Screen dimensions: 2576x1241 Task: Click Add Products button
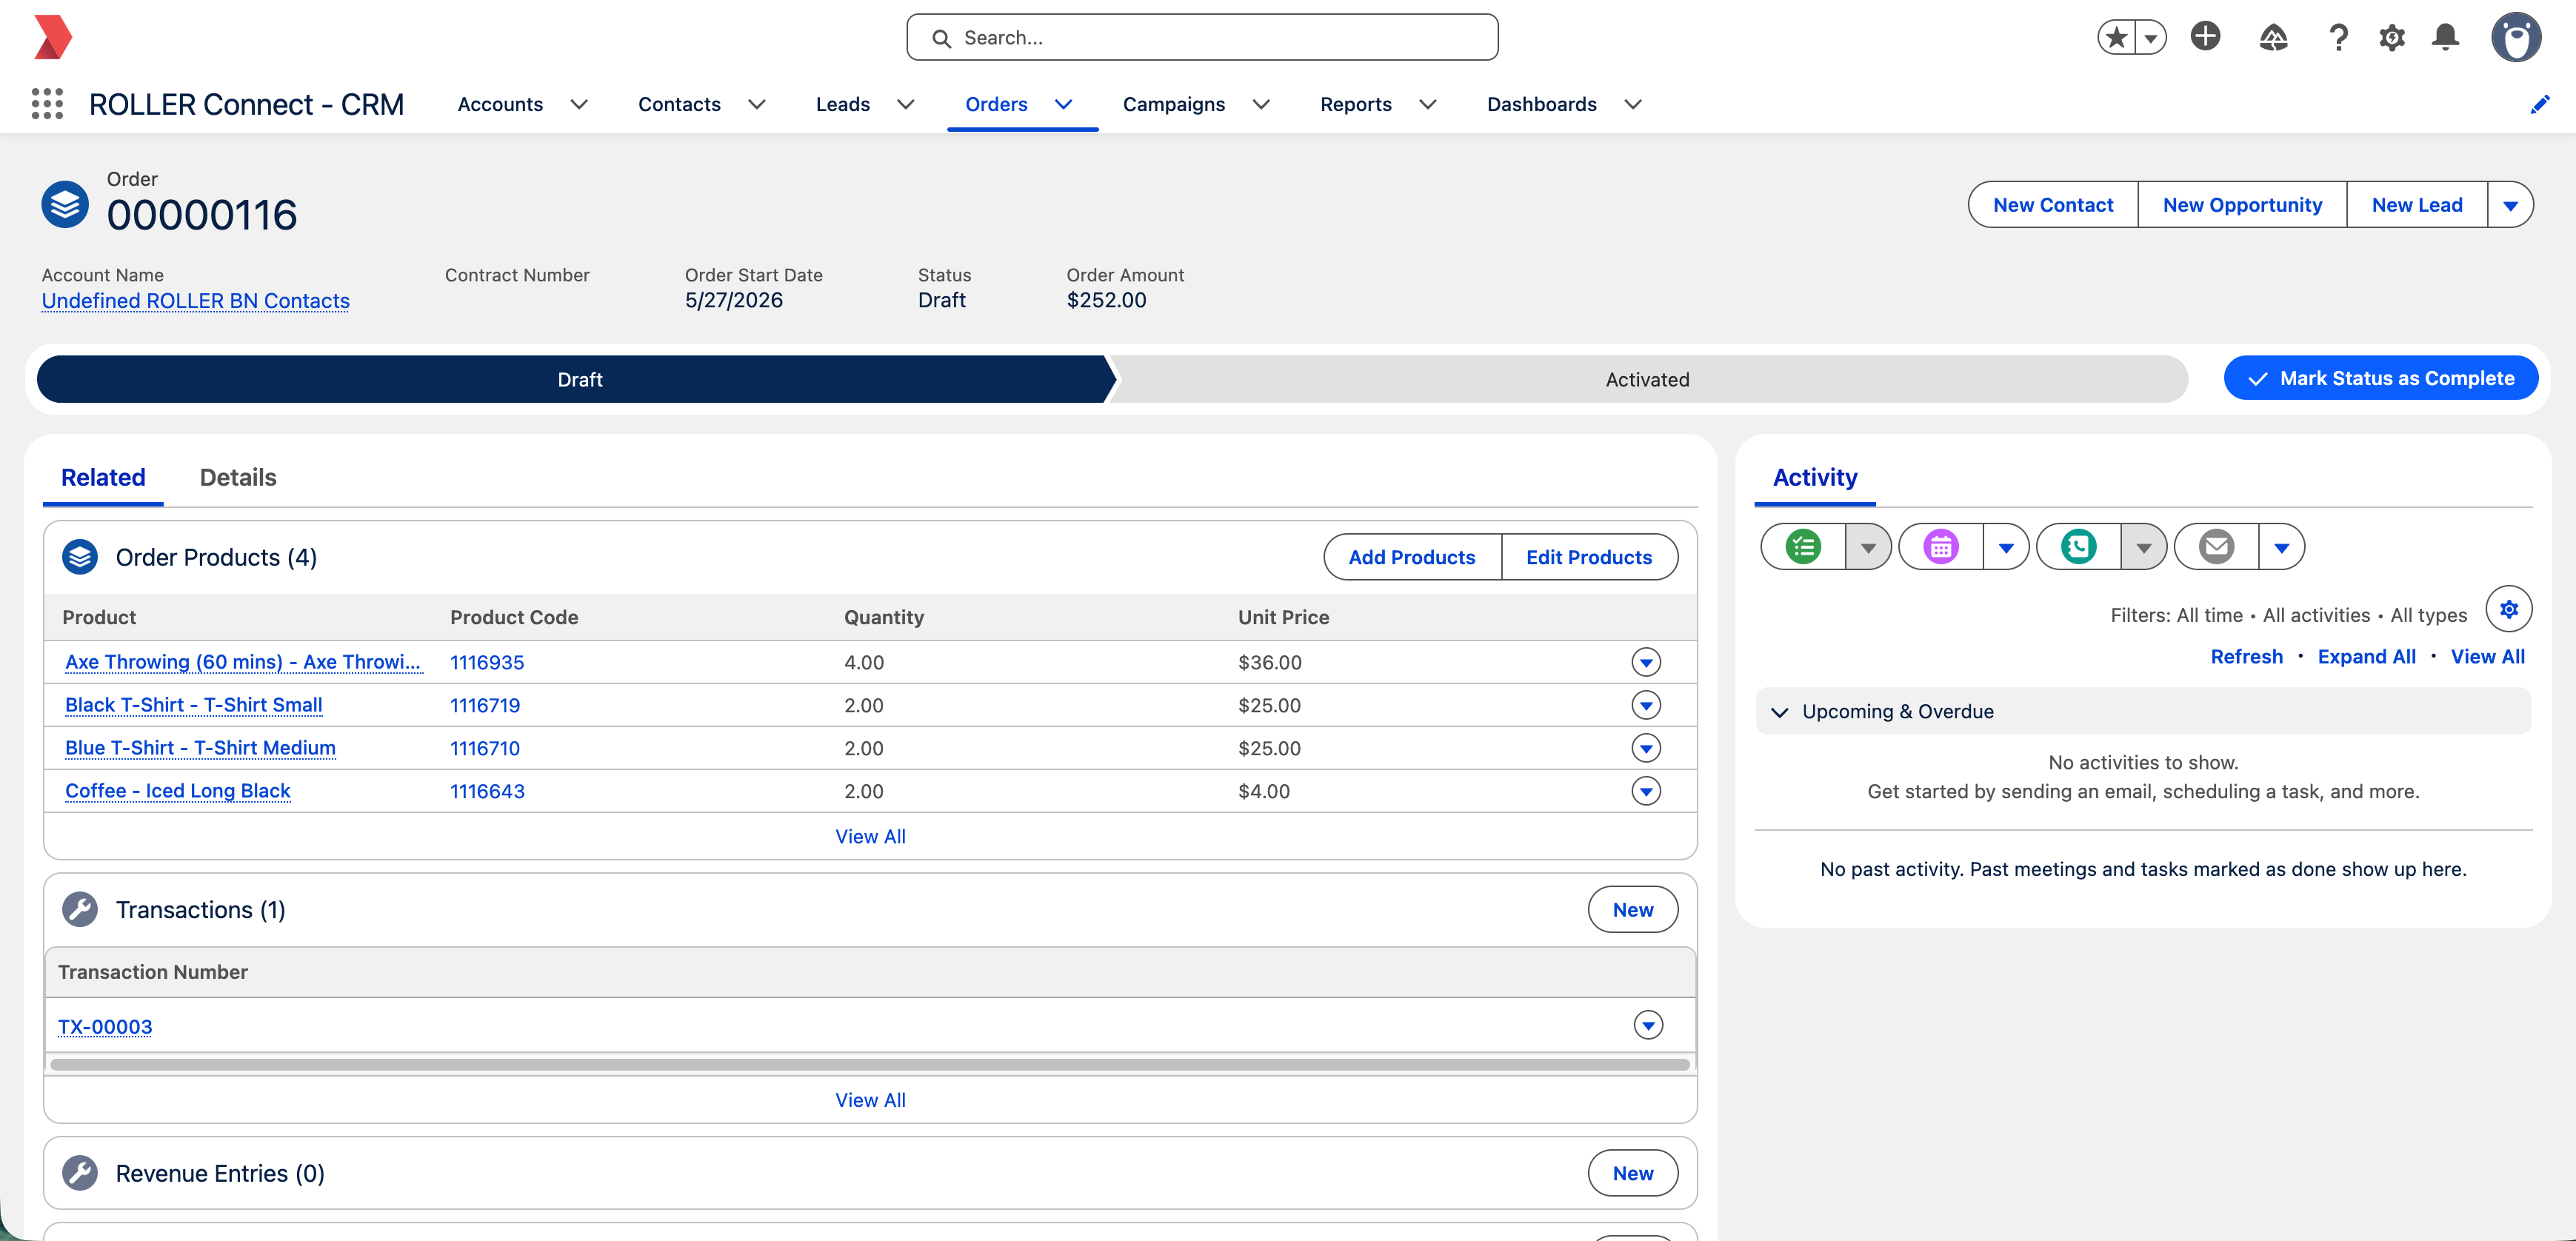coord(1412,557)
